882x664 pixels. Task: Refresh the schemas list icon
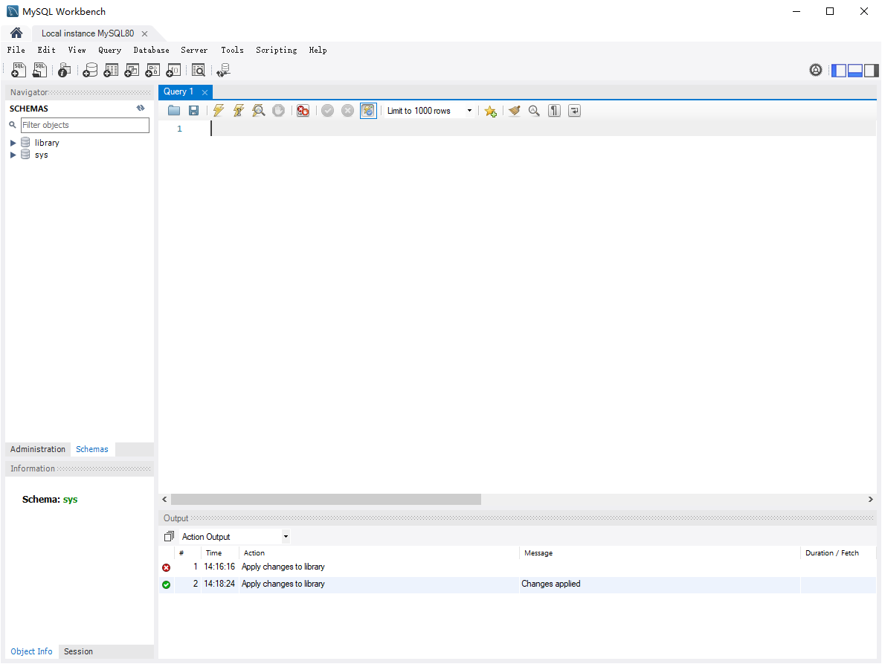click(141, 108)
